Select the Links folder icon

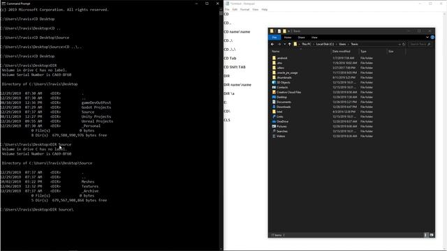pyautogui.click(x=274, y=116)
